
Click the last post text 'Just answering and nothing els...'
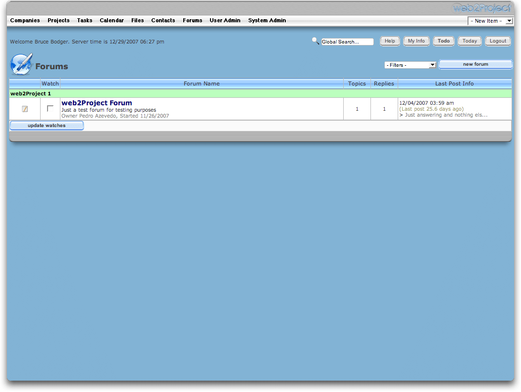coord(446,115)
